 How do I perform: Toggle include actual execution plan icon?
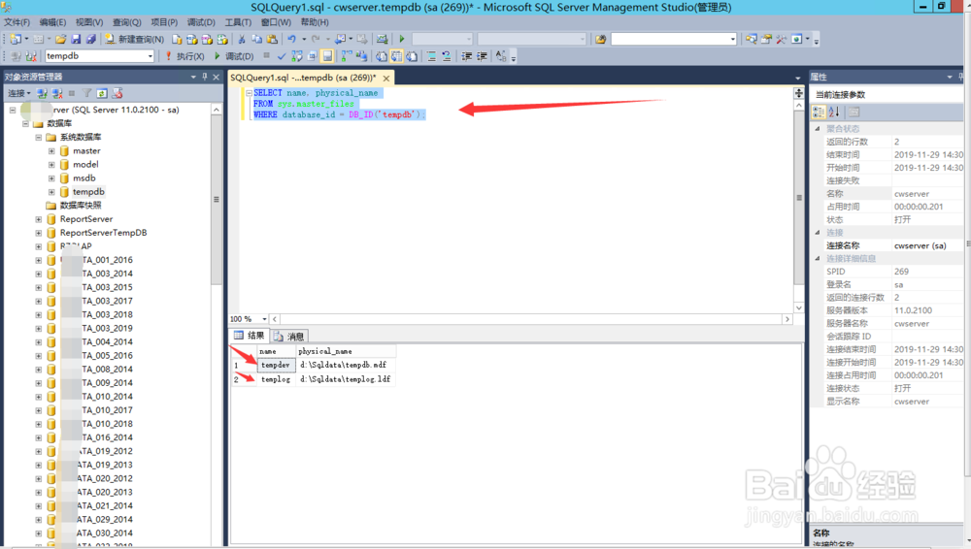347,56
